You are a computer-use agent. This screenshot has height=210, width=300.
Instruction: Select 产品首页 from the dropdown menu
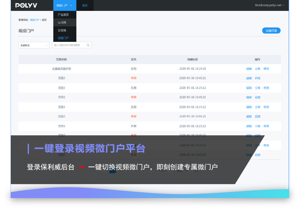[63, 15]
